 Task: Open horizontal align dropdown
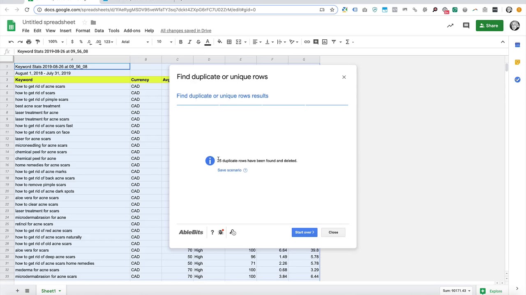click(257, 42)
